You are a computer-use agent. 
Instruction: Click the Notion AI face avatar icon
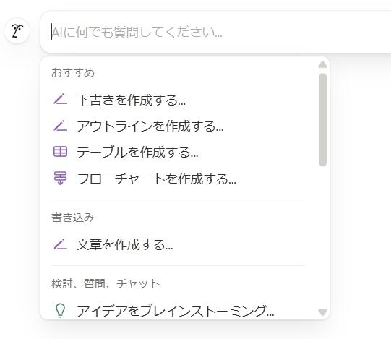(x=17, y=31)
